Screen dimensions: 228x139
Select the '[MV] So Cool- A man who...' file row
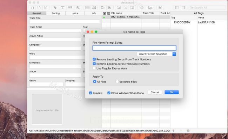[136, 17]
